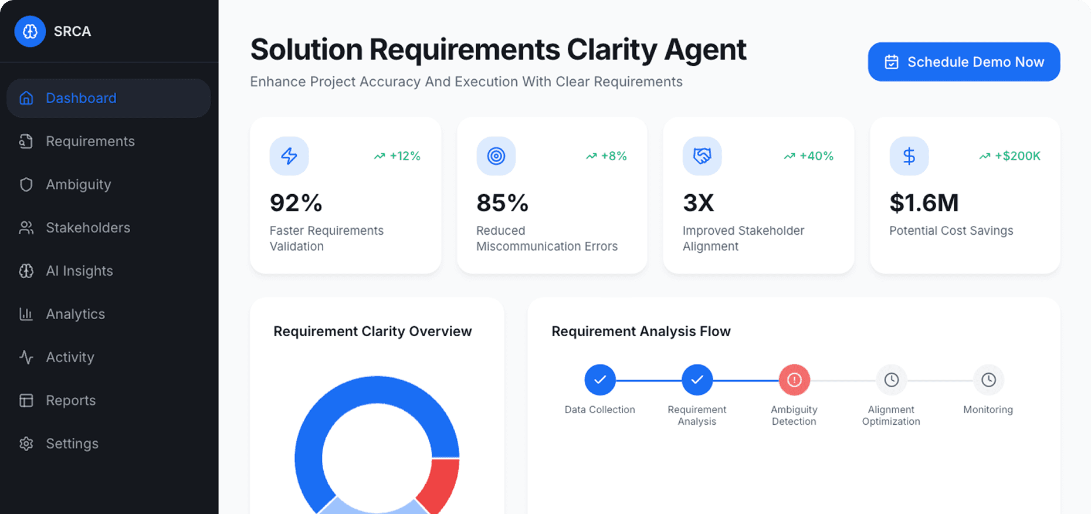Click the handshake icon on 3X card

(702, 156)
